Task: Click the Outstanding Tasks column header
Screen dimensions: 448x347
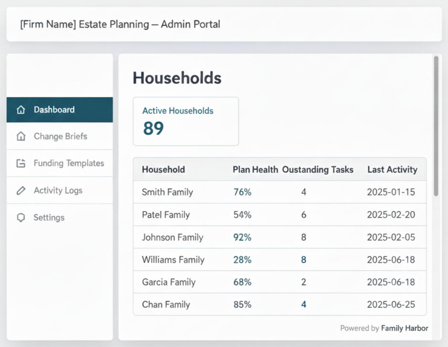Action: coord(318,170)
